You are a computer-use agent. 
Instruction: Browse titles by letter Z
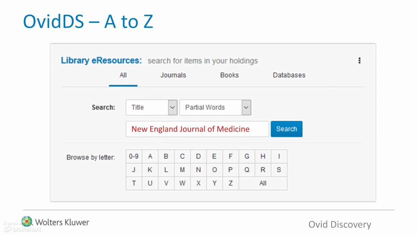(x=231, y=183)
